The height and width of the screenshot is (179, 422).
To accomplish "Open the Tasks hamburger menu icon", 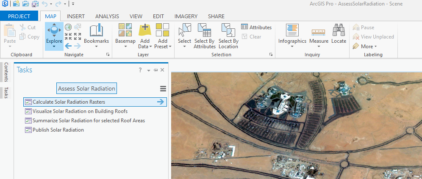I will coord(163,89).
